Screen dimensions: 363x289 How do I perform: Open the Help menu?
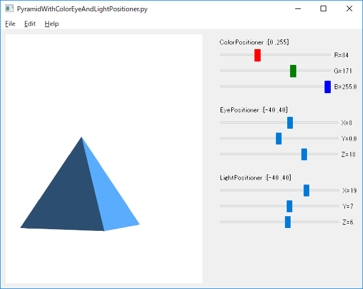[52, 24]
